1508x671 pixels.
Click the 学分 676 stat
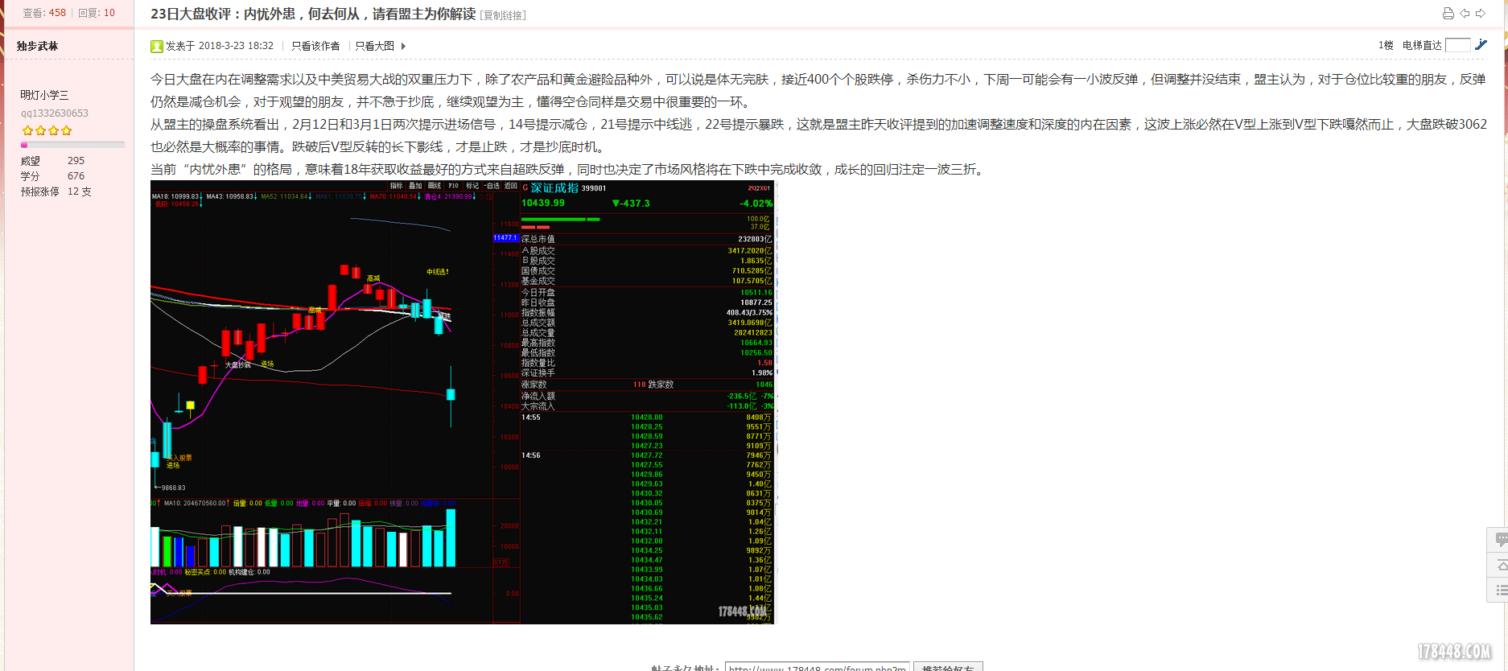coord(52,176)
